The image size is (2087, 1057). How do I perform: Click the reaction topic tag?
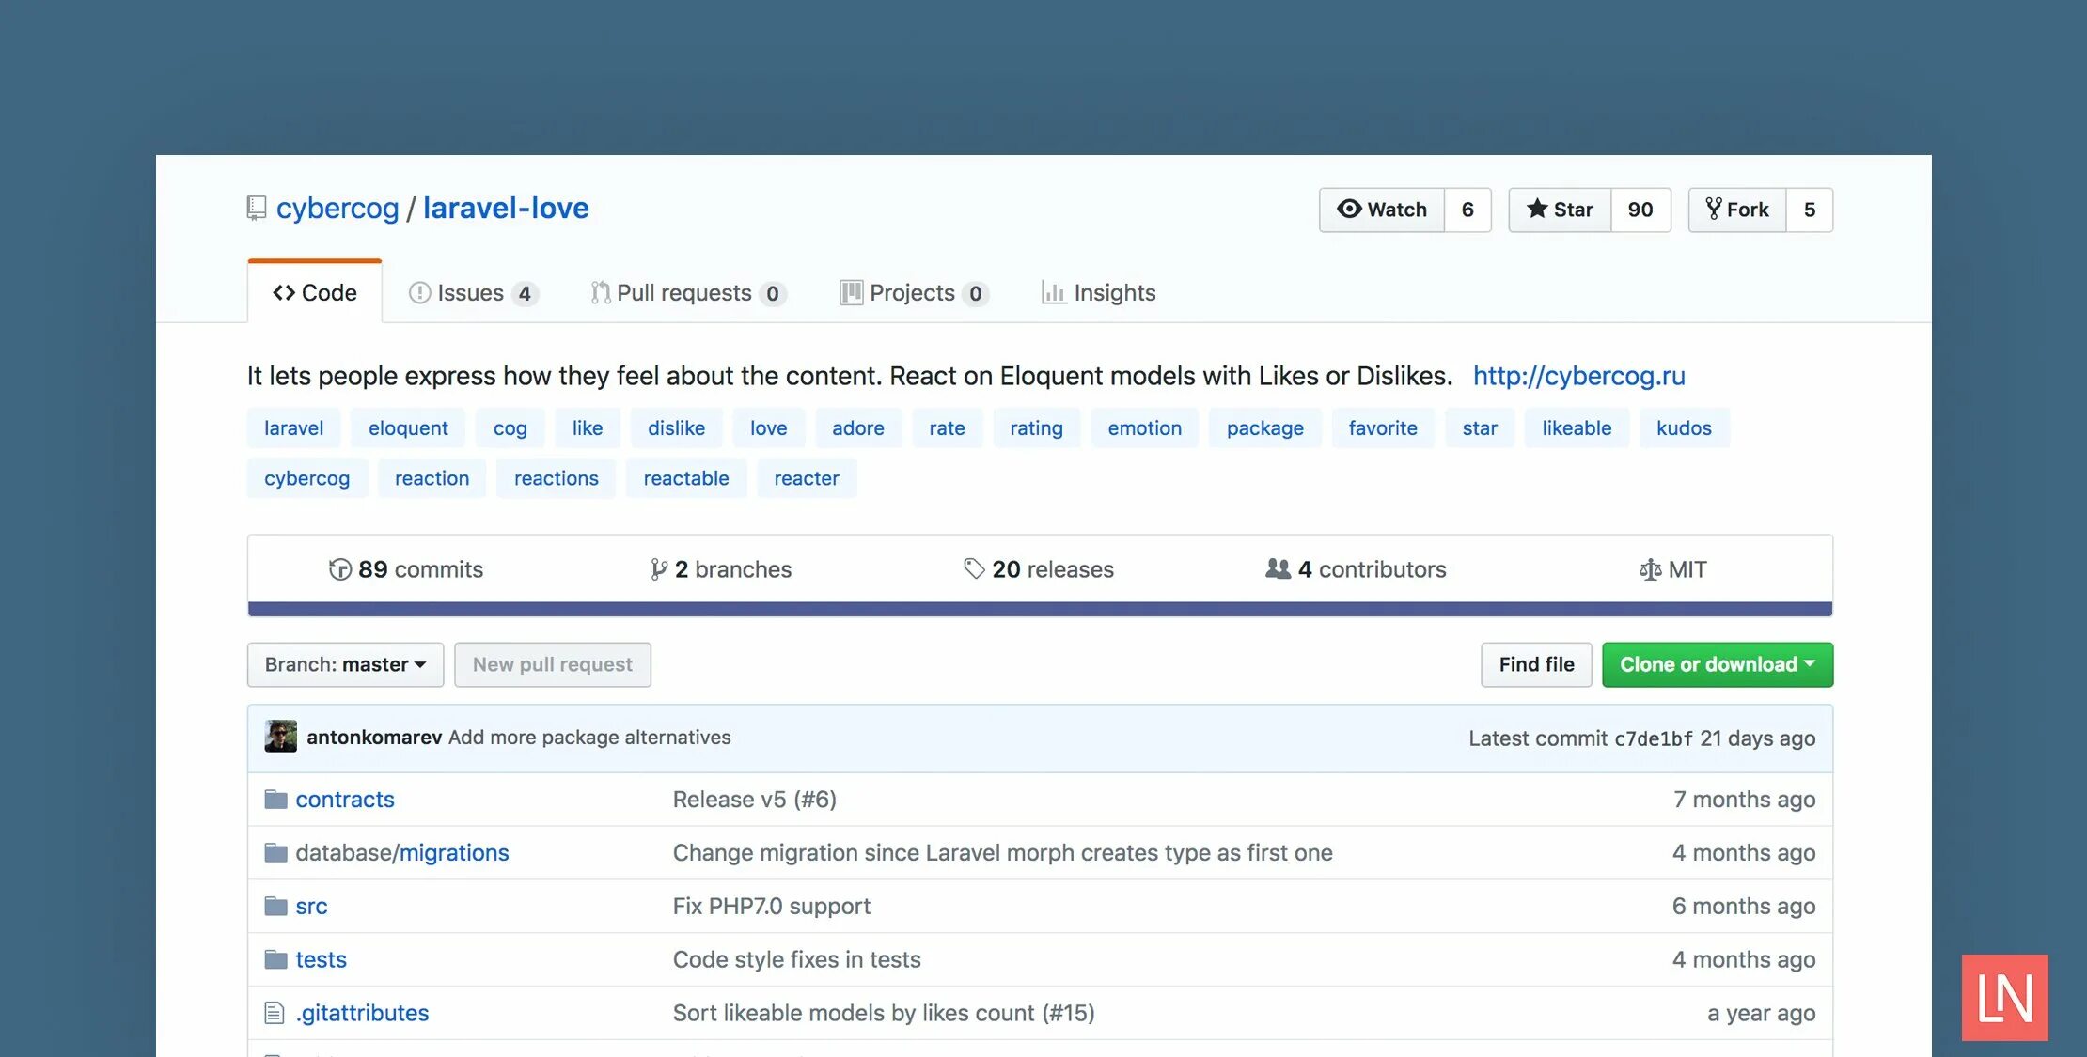coord(432,478)
